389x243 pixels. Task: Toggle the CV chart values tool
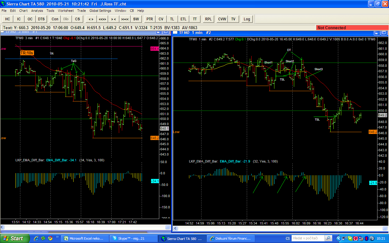point(161,19)
